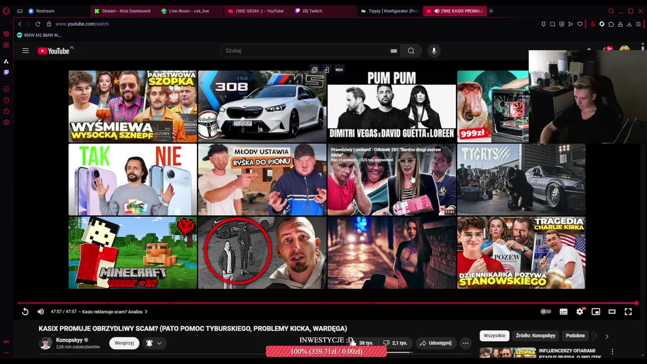Click the pop-out video icon above the player
Screen dimensions: 647x364
[x=314, y=70]
